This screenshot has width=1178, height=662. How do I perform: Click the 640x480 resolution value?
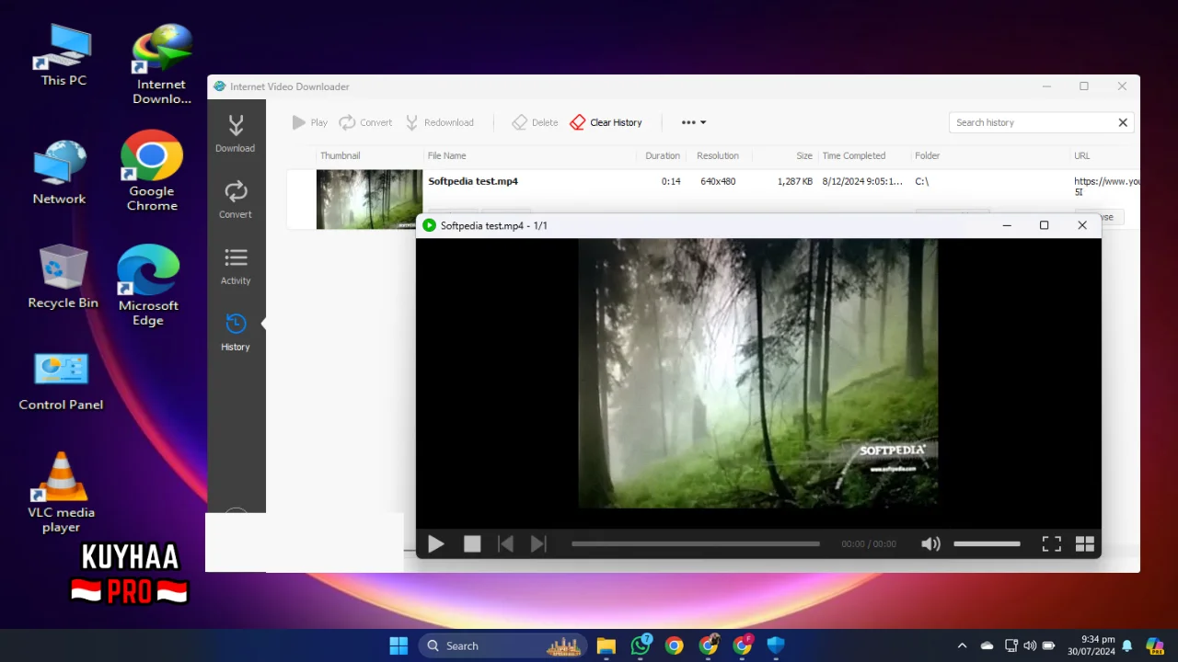click(x=718, y=181)
